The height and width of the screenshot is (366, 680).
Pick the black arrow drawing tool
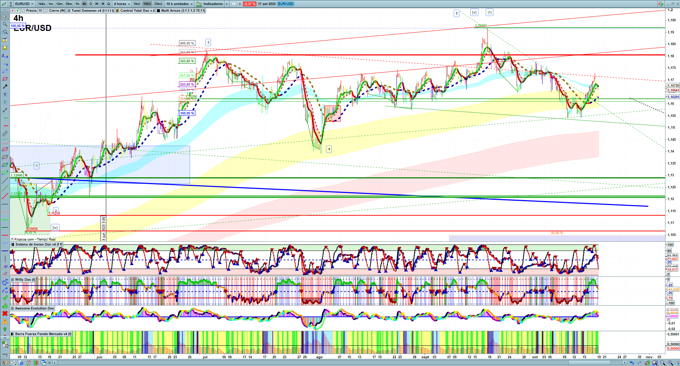[5, 87]
